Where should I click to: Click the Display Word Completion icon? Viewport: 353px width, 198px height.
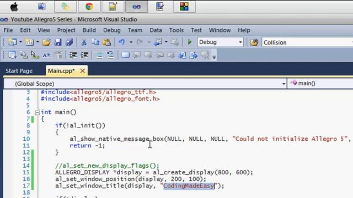(x=46, y=55)
